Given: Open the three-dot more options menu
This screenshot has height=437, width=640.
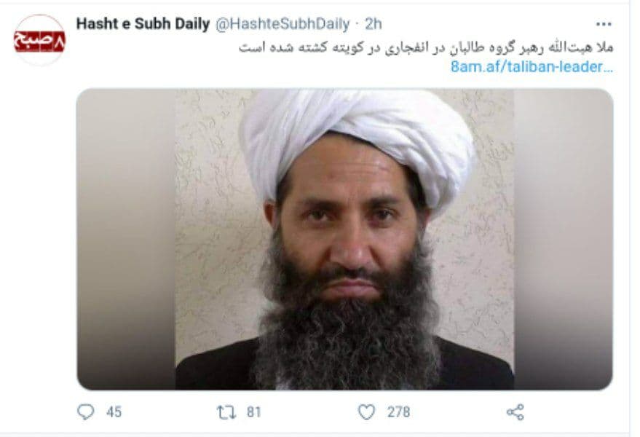Looking at the screenshot, I should pyautogui.click(x=604, y=24).
